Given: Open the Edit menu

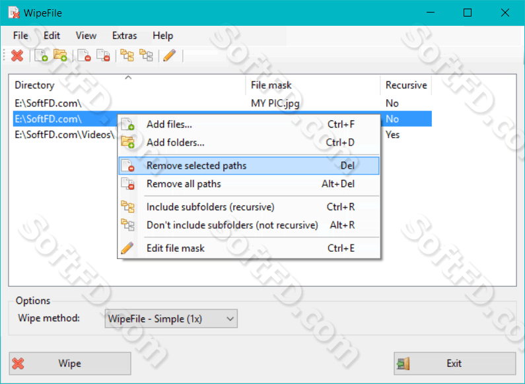Looking at the screenshot, I should (x=52, y=36).
